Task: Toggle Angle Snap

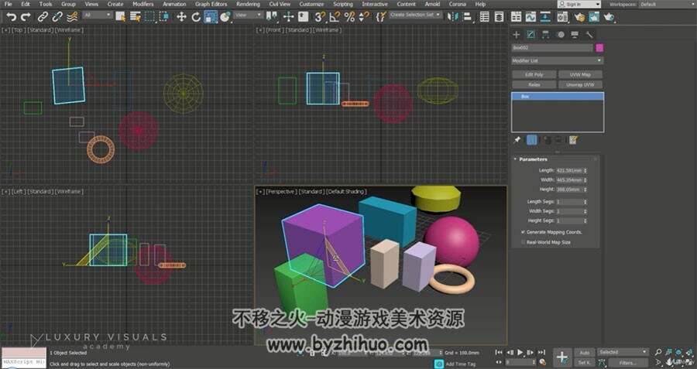Action: [x=335, y=17]
